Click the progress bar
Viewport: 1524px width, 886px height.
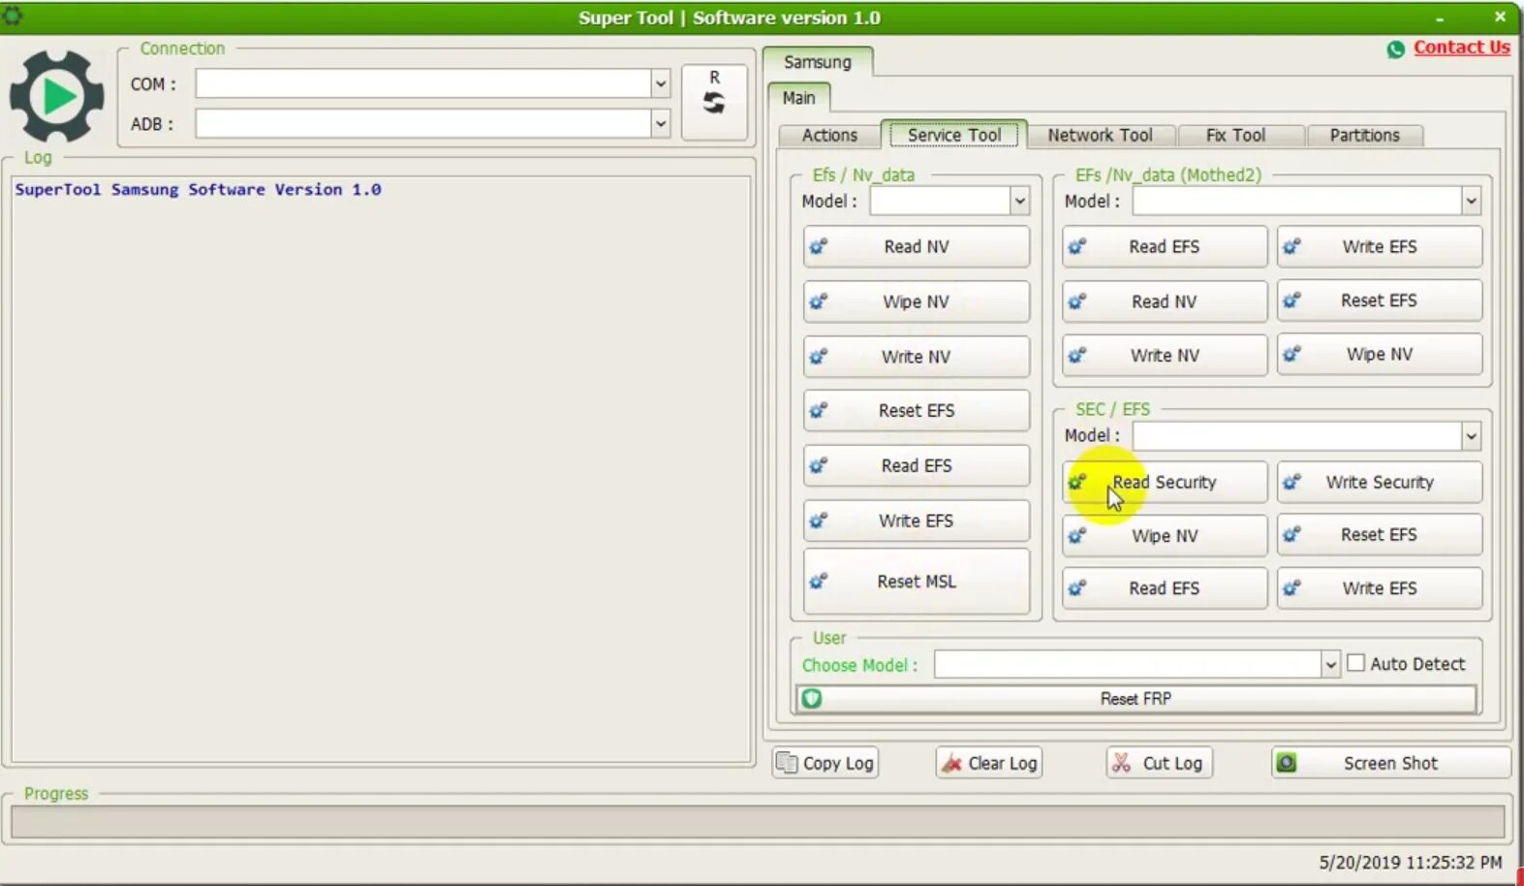click(758, 821)
